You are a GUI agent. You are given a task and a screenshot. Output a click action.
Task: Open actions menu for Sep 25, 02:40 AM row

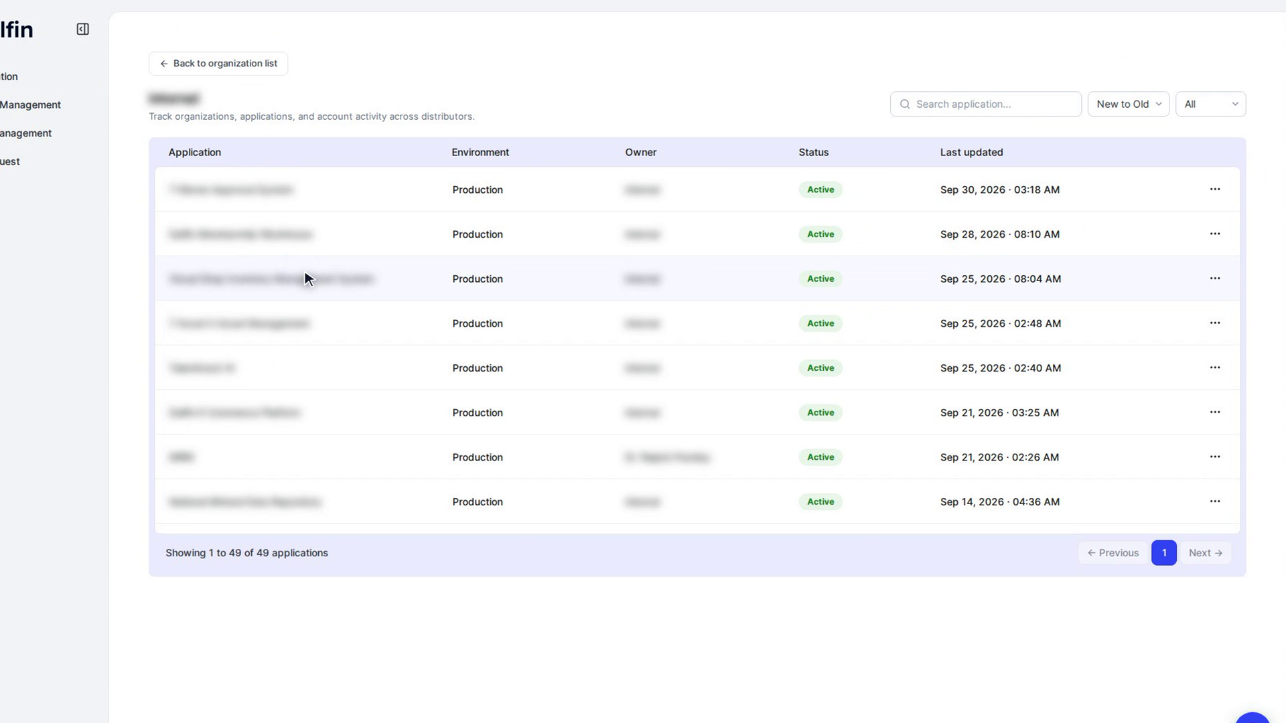pos(1215,368)
